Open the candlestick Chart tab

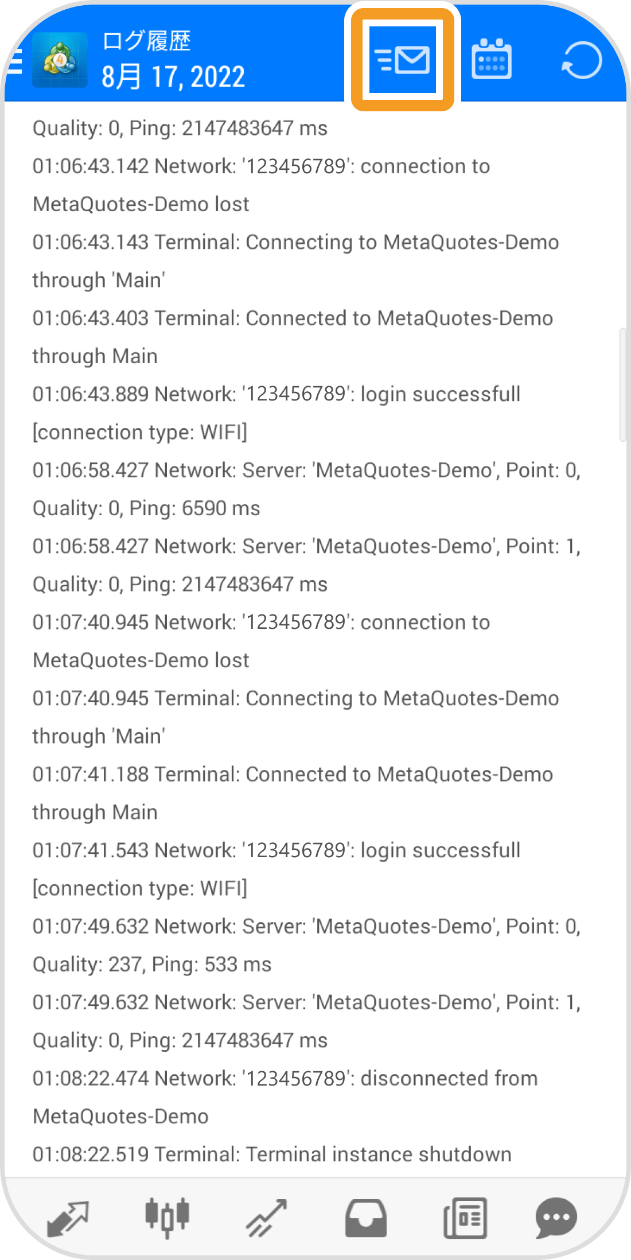tap(168, 1218)
